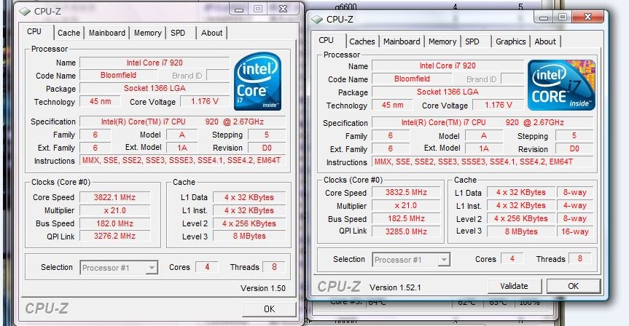Click Core Voltage 1.176 V in version 1.50 window
The width and height of the screenshot is (629, 326).
pos(205,101)
